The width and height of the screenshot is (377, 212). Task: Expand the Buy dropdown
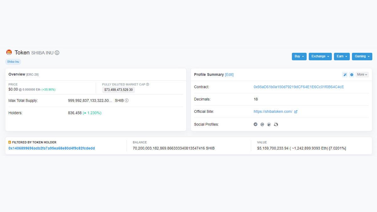299,57
